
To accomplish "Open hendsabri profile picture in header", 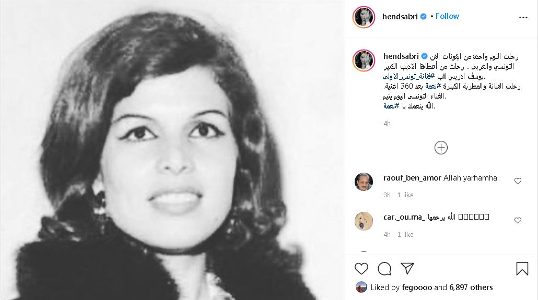I will 364,17.
